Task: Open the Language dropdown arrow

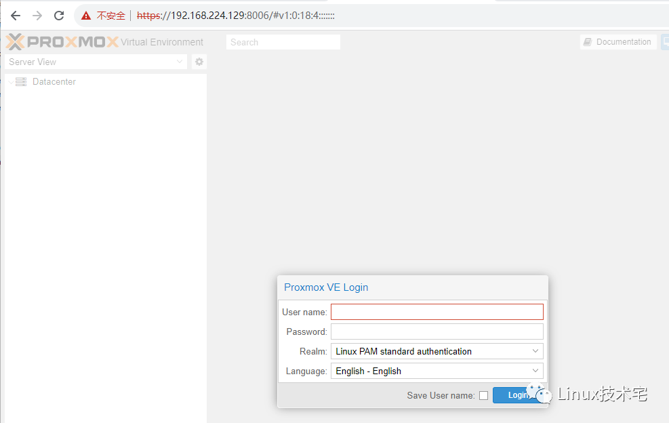Action: (x=535, y=371)
